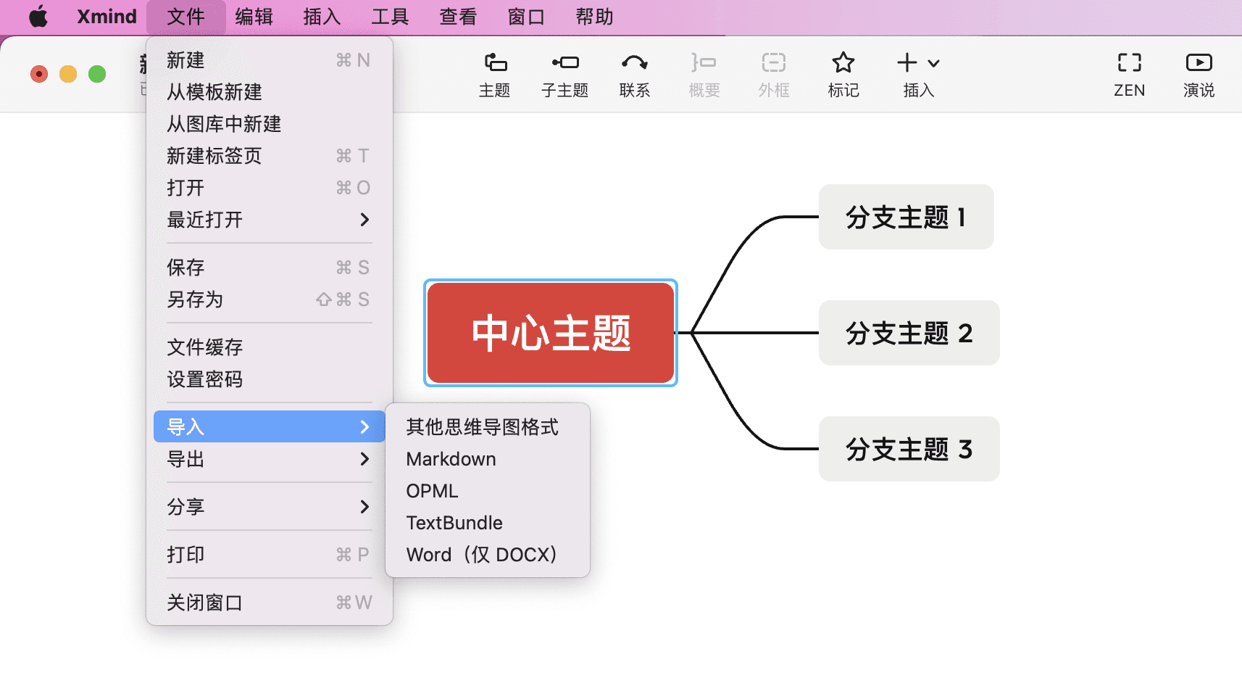Viewport: 1242px width, 686px height.
Task: Choose 从图库中新建 menu entry
Action: click(x=269, y=124)
